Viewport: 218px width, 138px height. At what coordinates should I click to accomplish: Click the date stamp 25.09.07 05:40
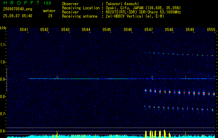point(18,16)
